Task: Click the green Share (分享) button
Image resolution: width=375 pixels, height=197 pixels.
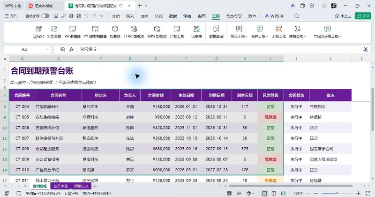Action: click(x=363, y=16)
